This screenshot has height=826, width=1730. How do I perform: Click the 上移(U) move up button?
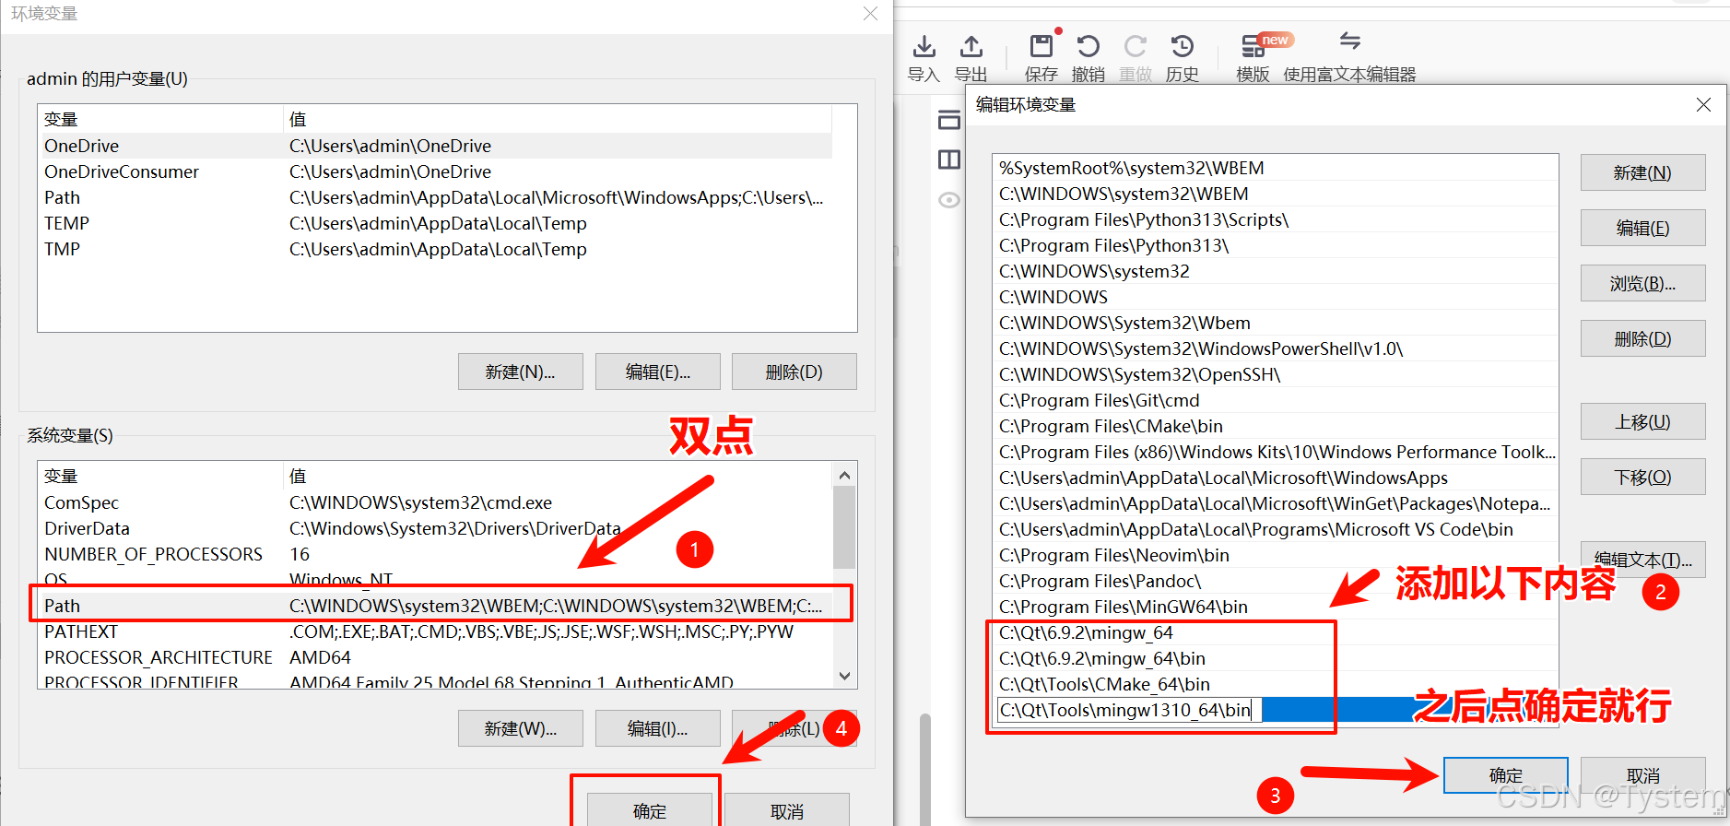click(x=1642, y=421)
